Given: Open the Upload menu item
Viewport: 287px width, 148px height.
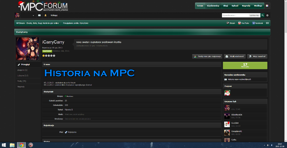Looking at the screenshot, I should click(x=235, y=6).
